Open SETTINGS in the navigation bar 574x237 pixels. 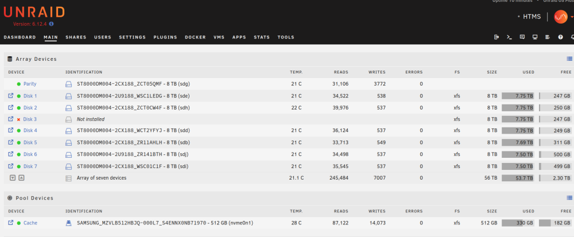point(132,37)
